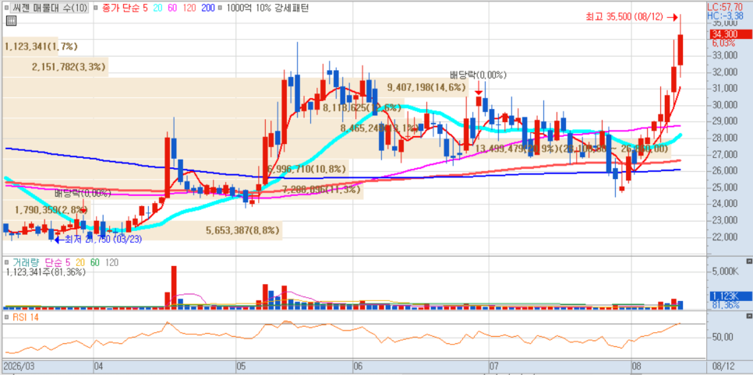Click the 1,123,341(1,7%) volume profile label
Image resolution: width=753 pixels, height=375 pixels.
[41, 47]
